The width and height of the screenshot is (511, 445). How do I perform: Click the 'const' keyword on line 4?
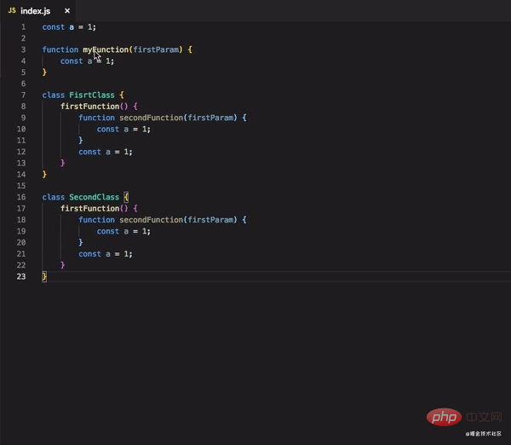click(72, 61)
